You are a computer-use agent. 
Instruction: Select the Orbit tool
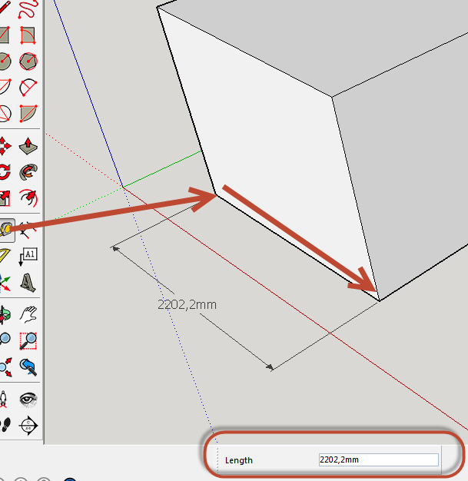(5, 315)
